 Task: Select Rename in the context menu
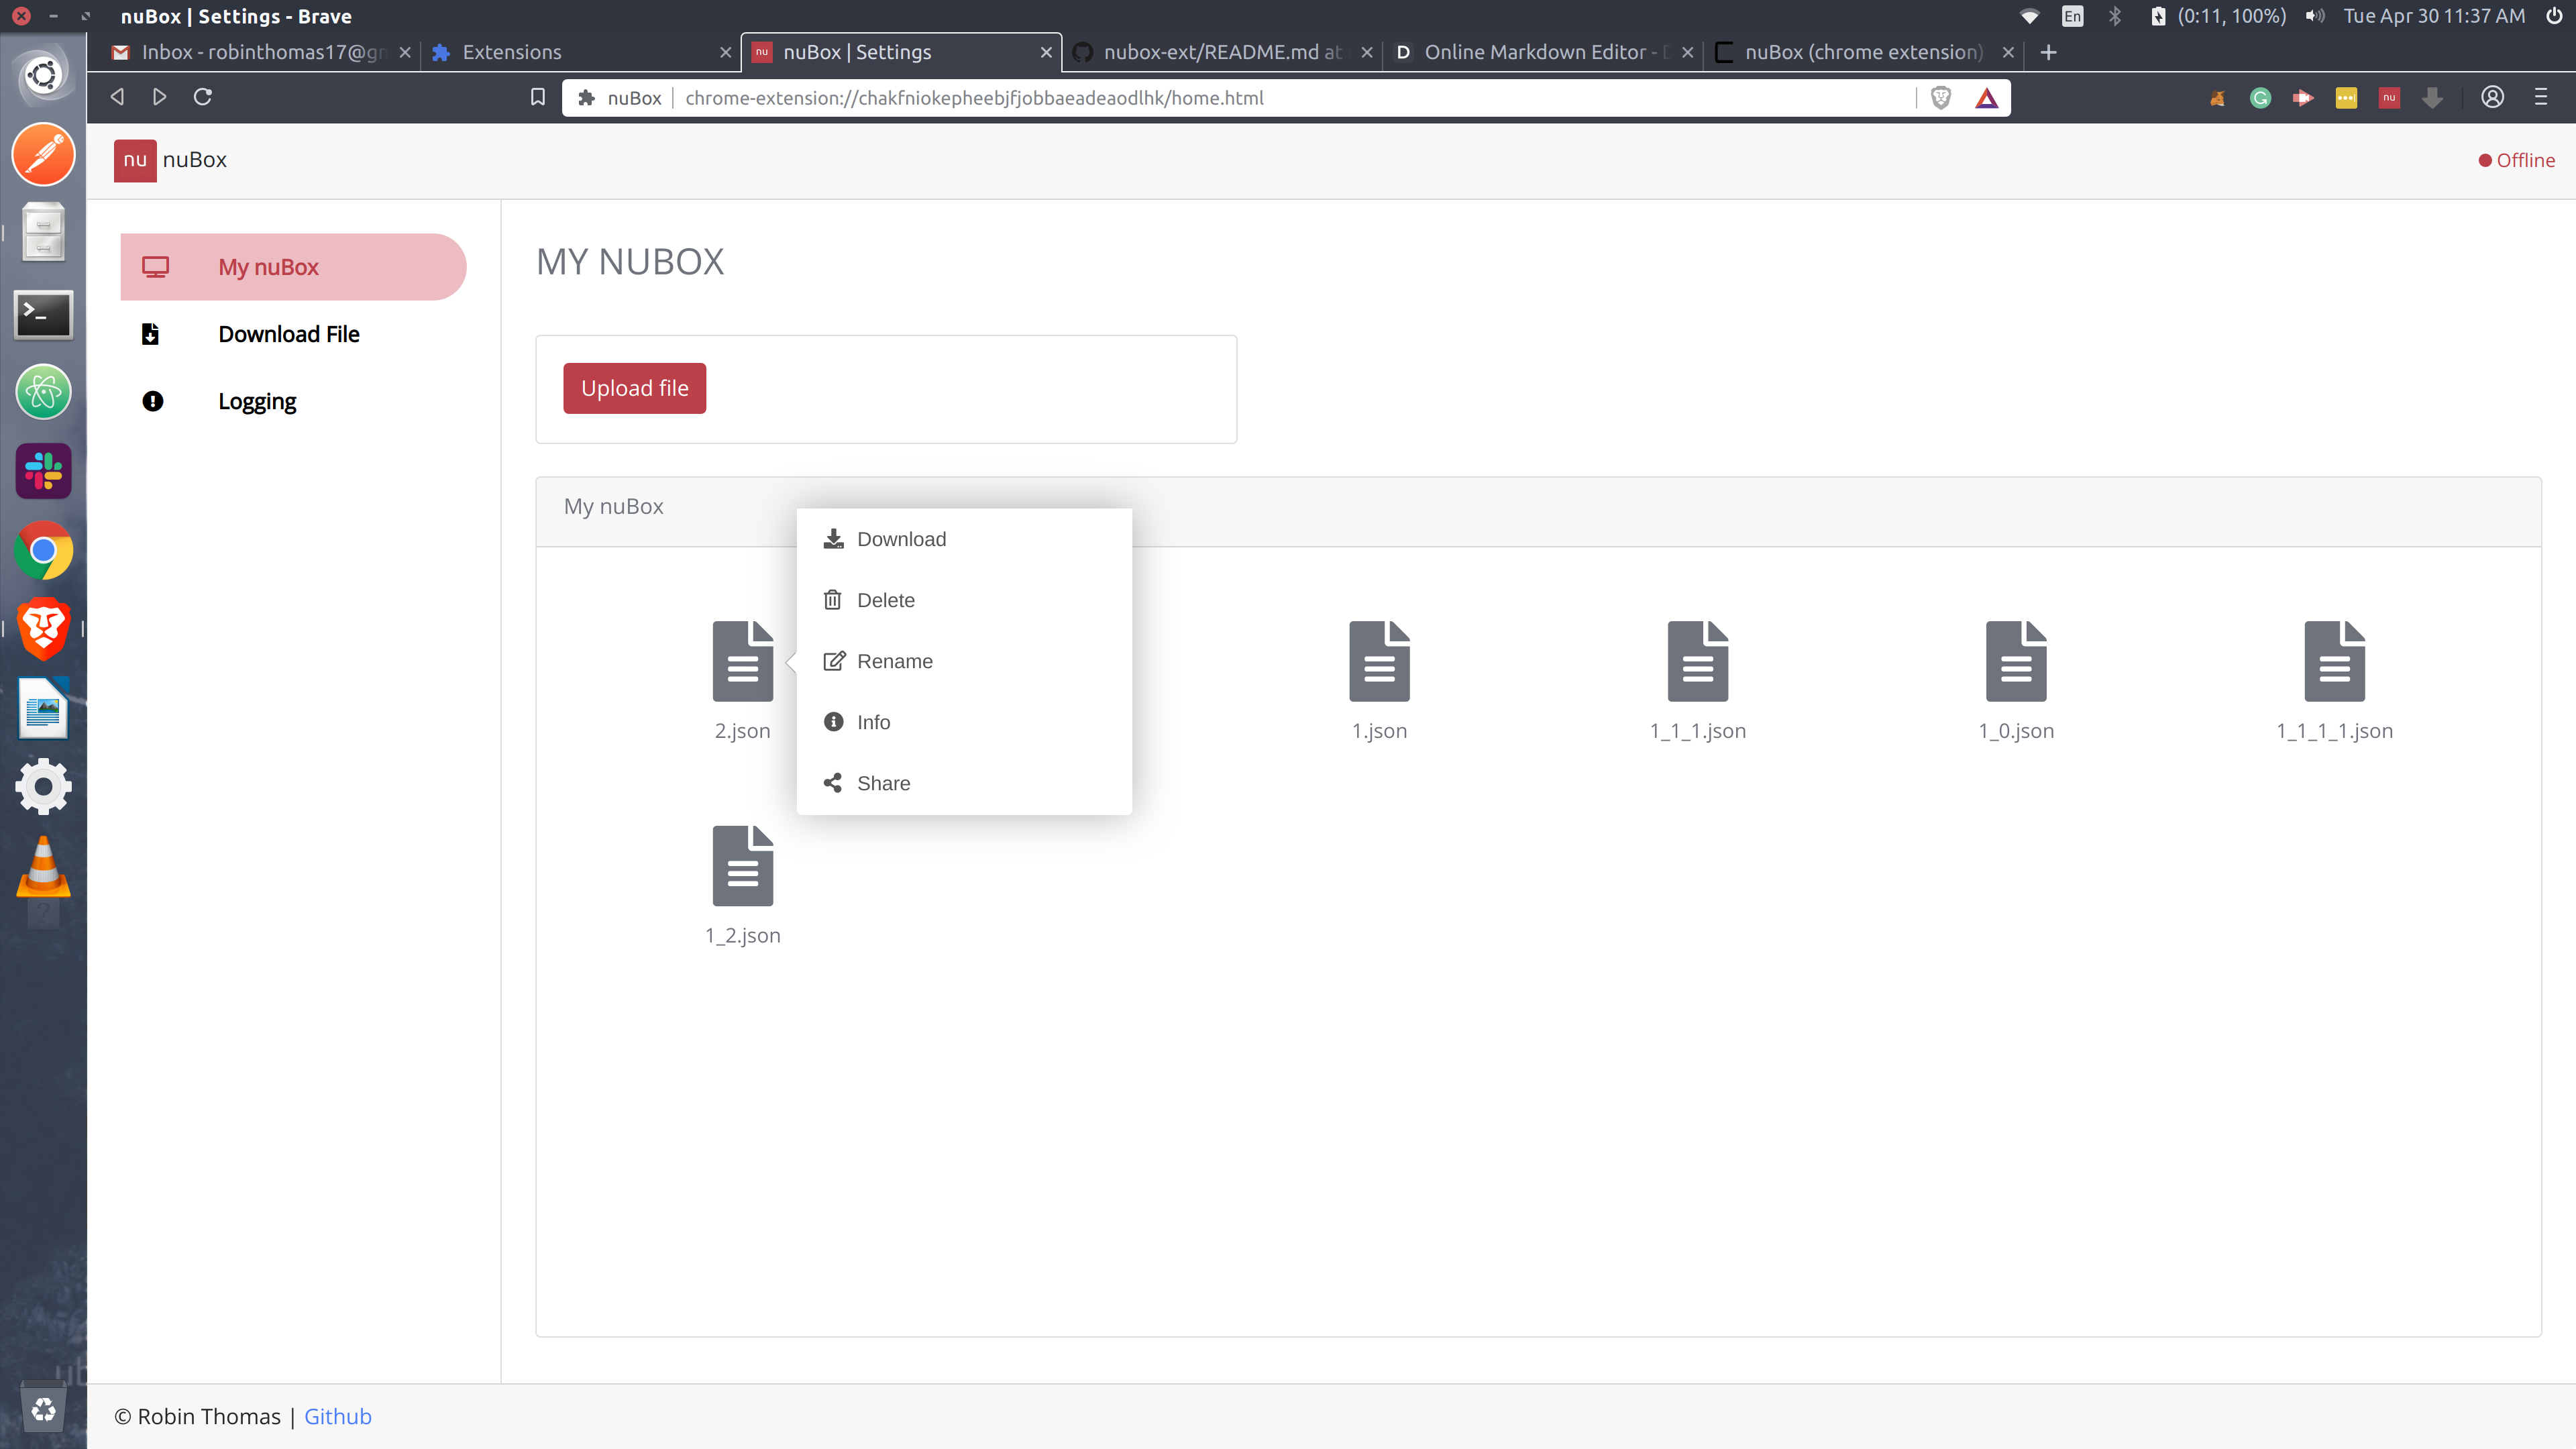pyautogui.click(x=893, y=661)
